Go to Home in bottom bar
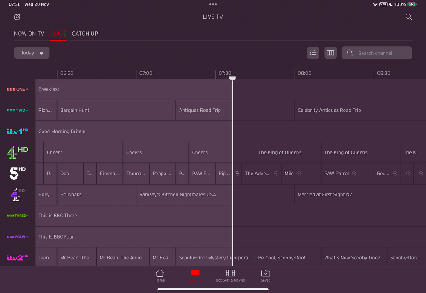The width and height of the screenshot is (426, 293). tap(160, 275)
